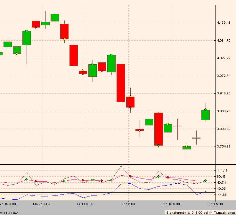
Task: Click the -11,65 indicator scale value
Action: point(222,195)
